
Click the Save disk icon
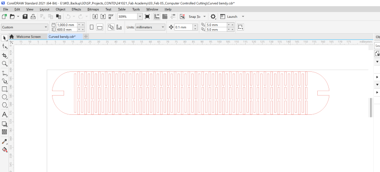[25, 16]
